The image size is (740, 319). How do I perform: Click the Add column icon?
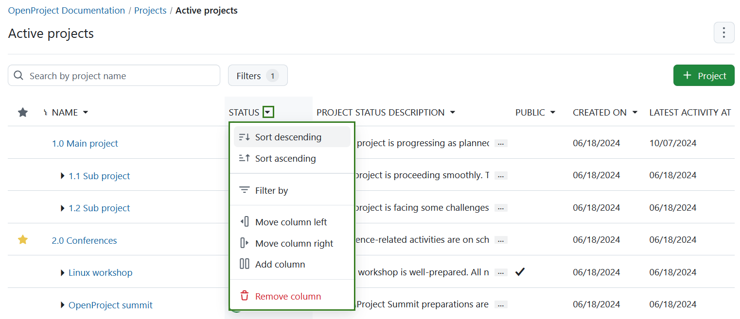(x=245, y=264)
